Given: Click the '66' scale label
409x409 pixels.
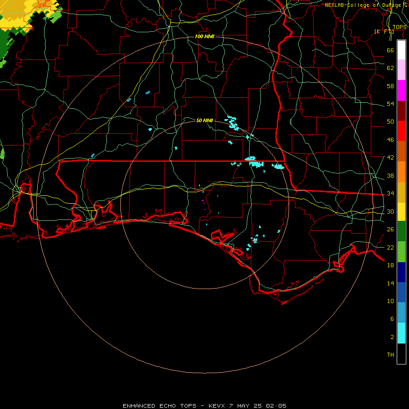Looking at the screenshot, I should click(390, 50).
